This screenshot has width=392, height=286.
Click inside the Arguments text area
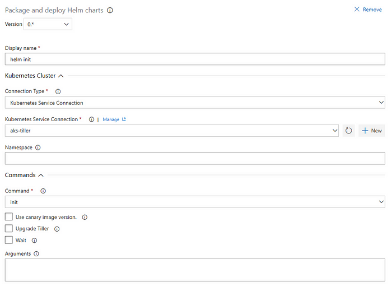[195, 270]
